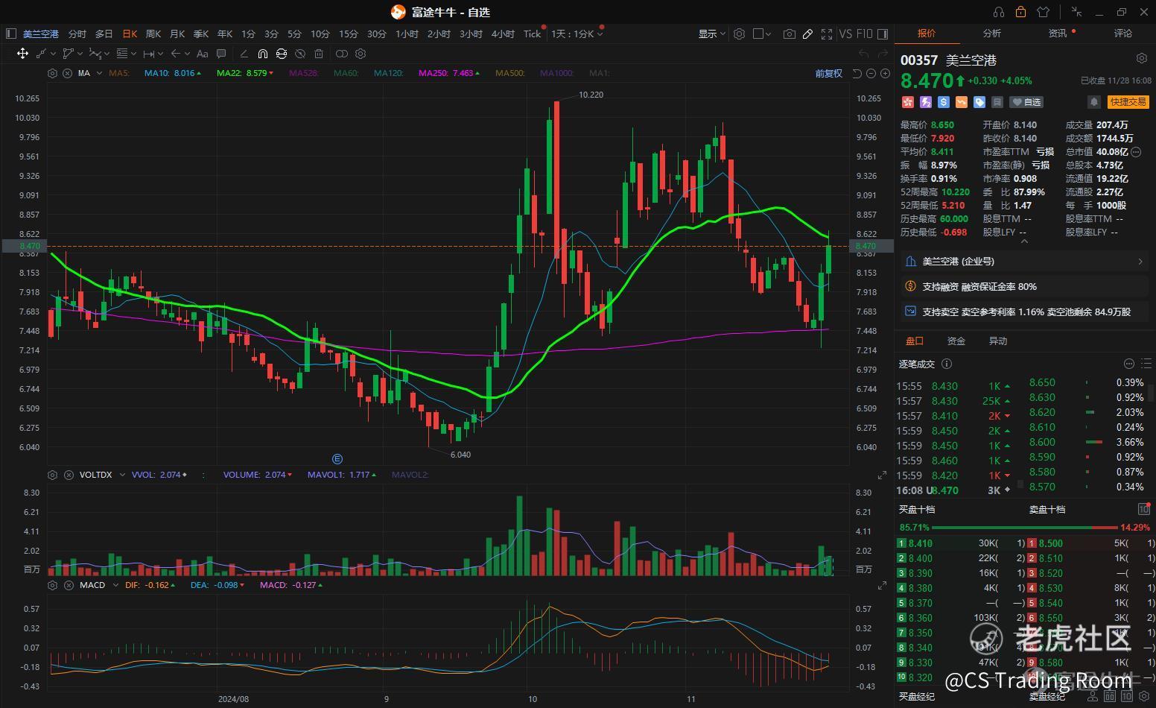Remove the MA indicator with X icon

pos(67,73)
